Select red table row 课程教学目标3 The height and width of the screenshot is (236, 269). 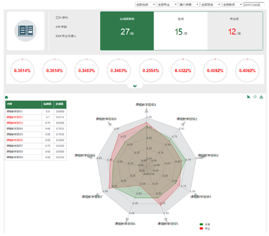[x=36, y=123]
